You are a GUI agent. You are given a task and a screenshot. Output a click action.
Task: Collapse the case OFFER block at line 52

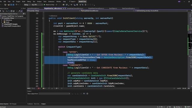tap(43, 52)
